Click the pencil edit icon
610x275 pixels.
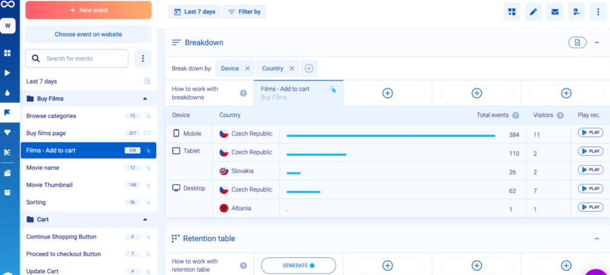(533, 12)
